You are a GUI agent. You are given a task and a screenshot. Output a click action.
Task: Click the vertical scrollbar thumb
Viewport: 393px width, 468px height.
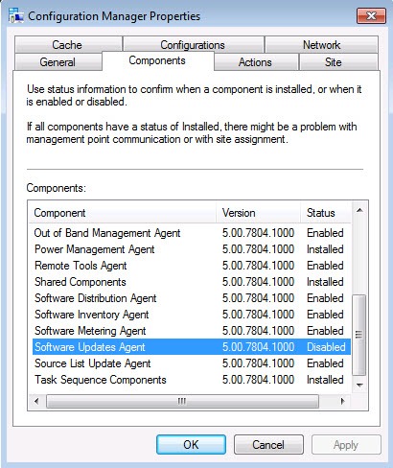[359, 335]
